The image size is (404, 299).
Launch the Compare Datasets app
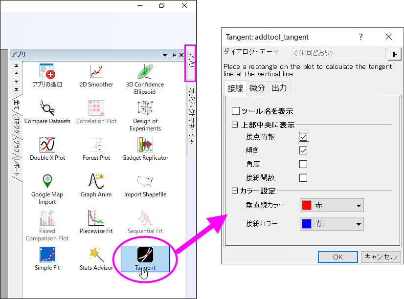(x=47, y=112)
